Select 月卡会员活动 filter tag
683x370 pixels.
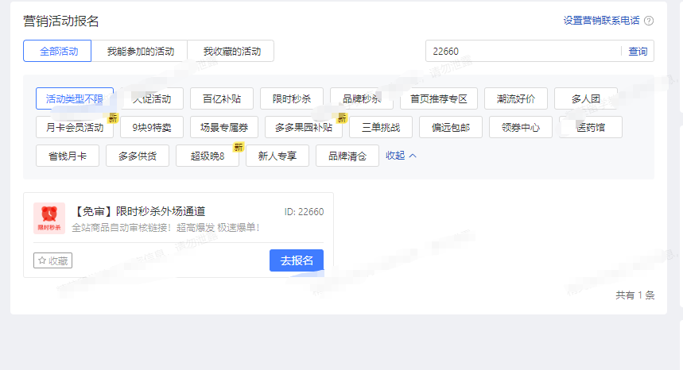point(75,127)
